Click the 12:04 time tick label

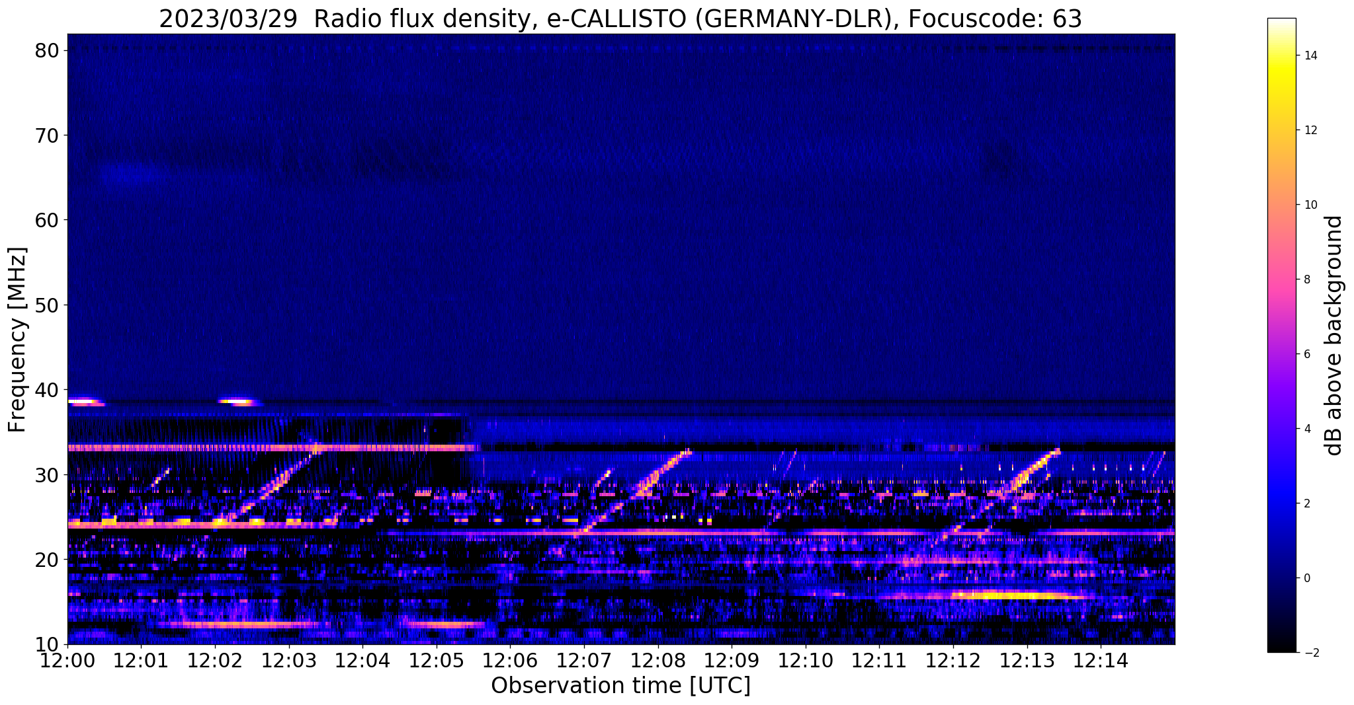pos(362,661)
